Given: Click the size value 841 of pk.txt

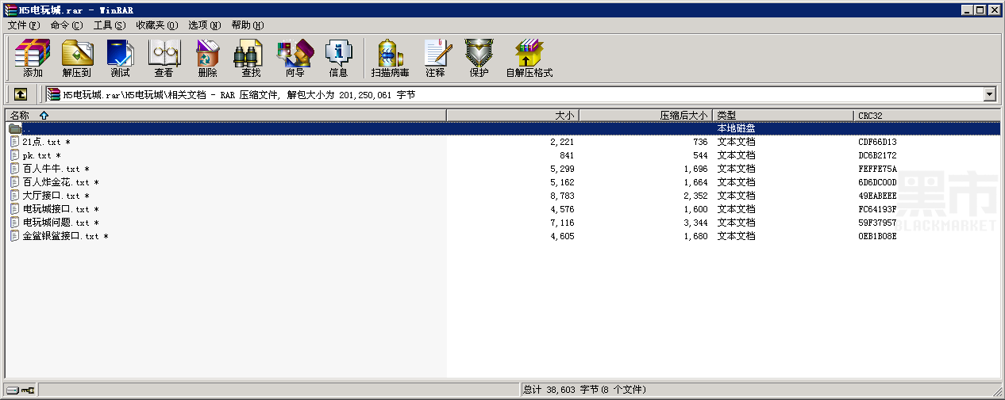Looking at the screenshot, I should (x=567, y=155).
